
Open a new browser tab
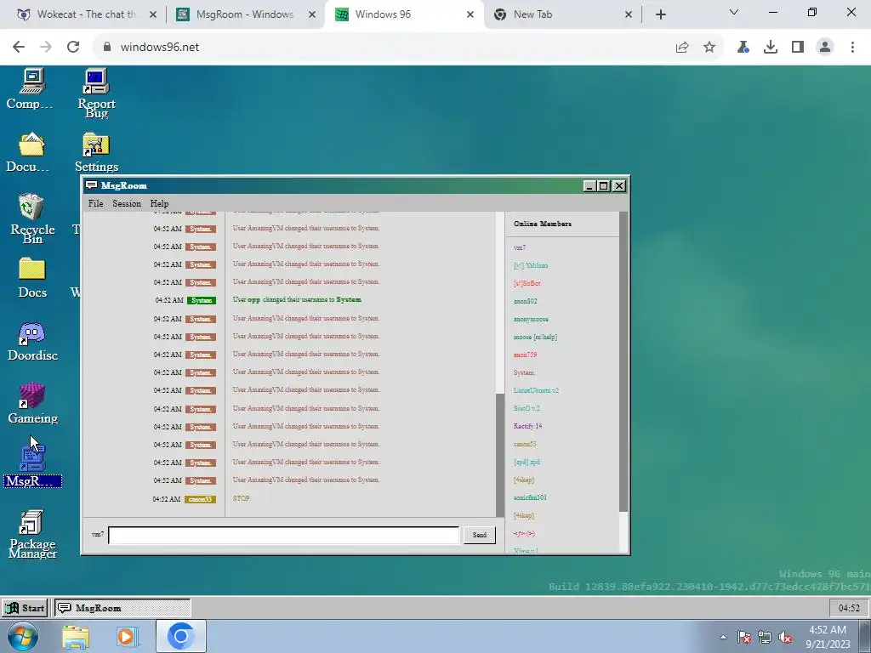pyautogui.click(x=660, y=14)
